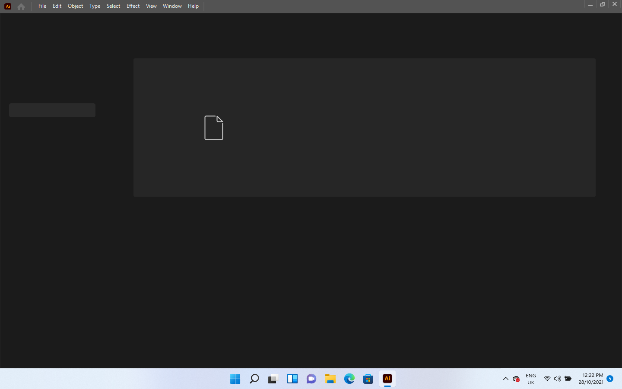Viewport: 622px width, 389px height.
Task: Open the File menu
Action: tap(42, 6)
